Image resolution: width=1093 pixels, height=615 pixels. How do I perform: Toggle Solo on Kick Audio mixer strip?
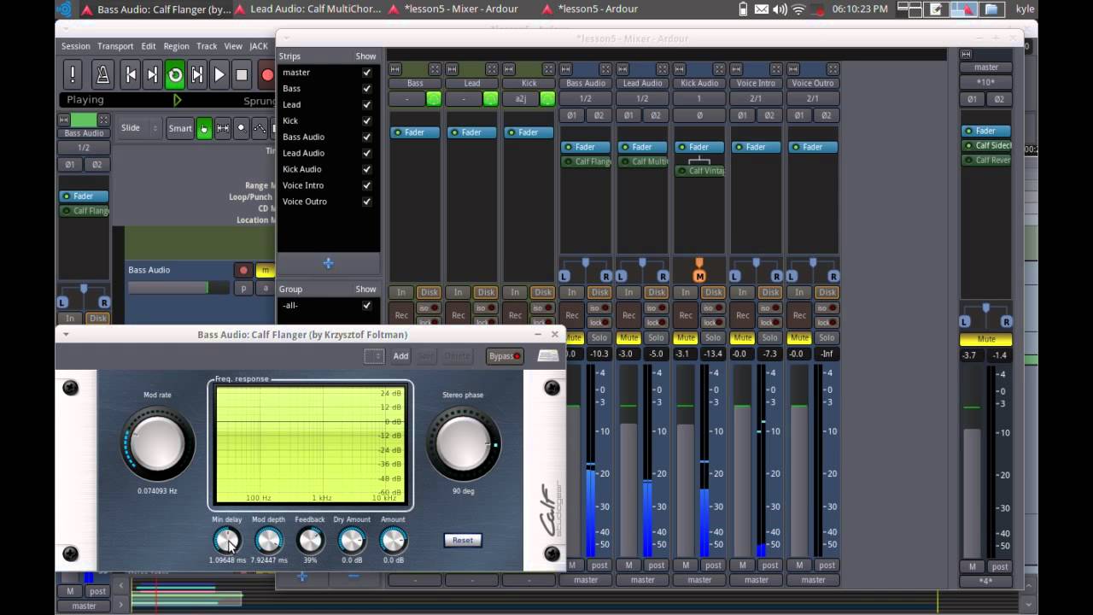(x=713, y=338)
